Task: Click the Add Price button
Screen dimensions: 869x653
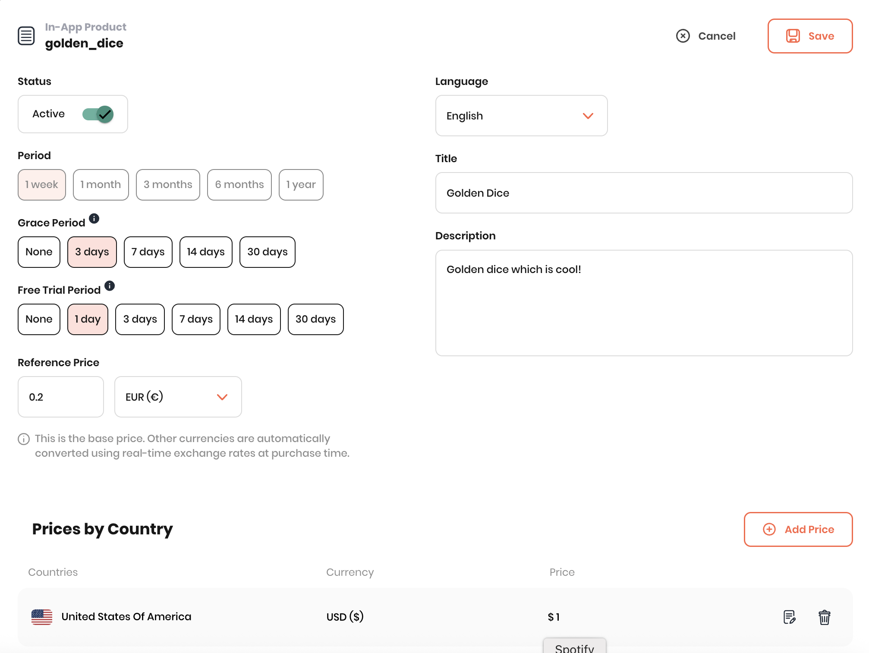Action: tap(798, 529)
